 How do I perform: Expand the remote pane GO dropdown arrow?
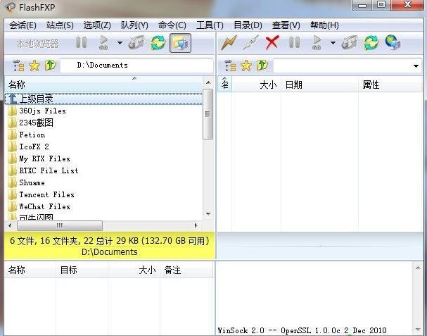(333, 43)
